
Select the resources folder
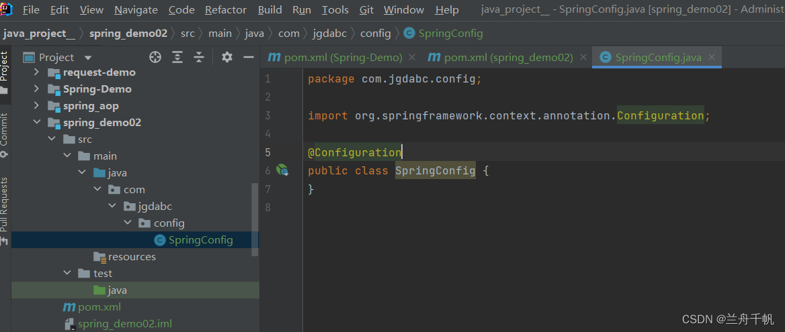pyautogui.click(x=124, y=257)
